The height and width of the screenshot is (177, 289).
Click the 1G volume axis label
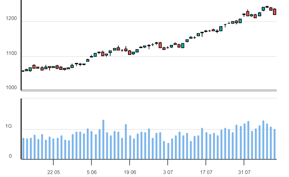(x=9, y=126)
